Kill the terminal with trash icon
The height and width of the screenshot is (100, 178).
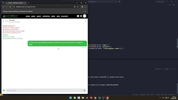pos(168,69)
